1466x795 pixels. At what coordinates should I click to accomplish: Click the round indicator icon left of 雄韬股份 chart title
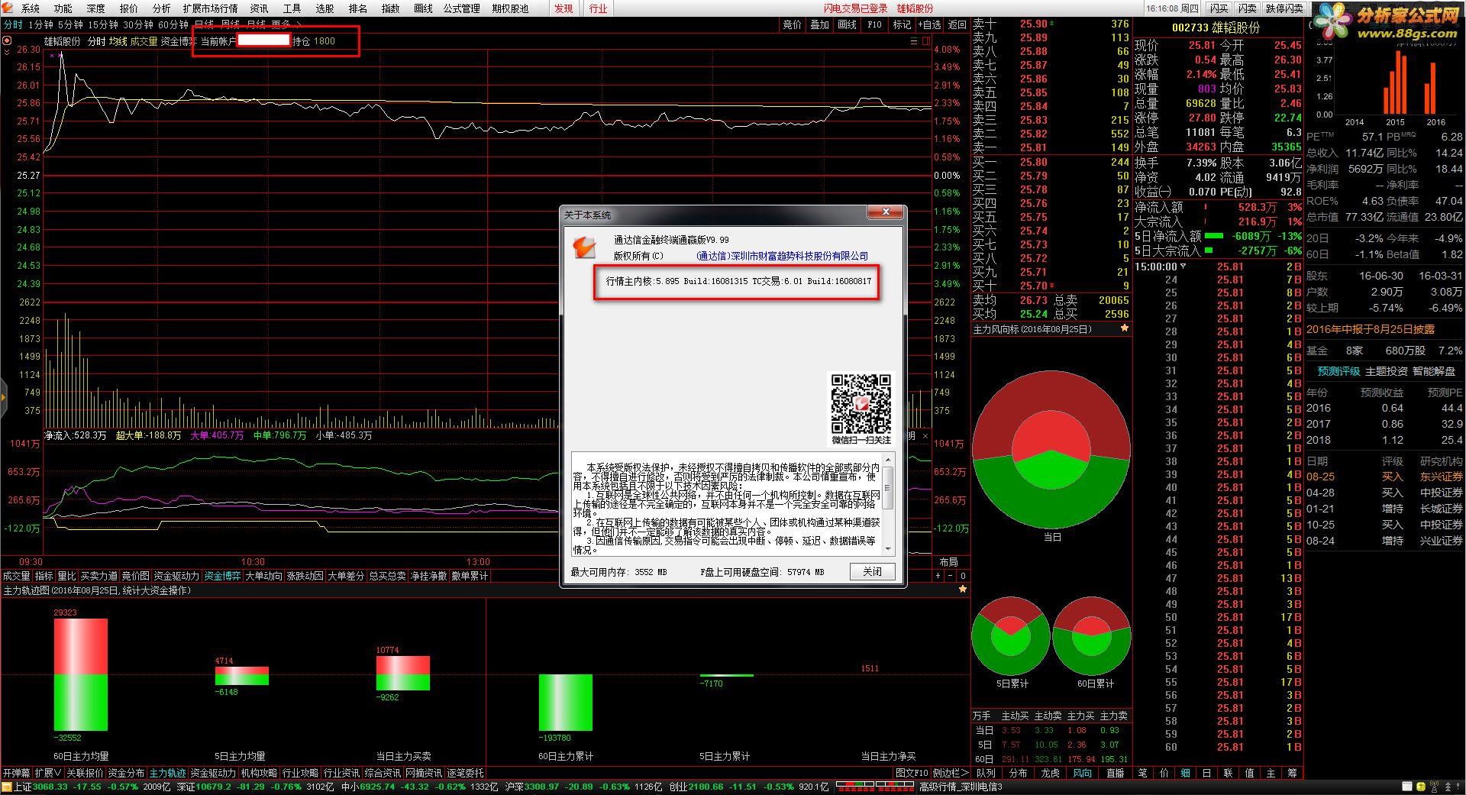8,40
